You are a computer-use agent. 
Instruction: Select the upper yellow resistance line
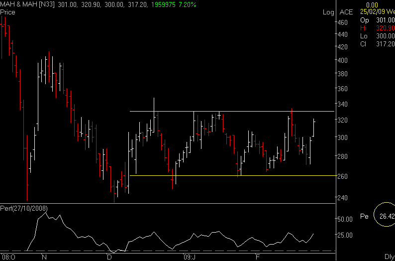pyautogui.click(x=232, y=111)
